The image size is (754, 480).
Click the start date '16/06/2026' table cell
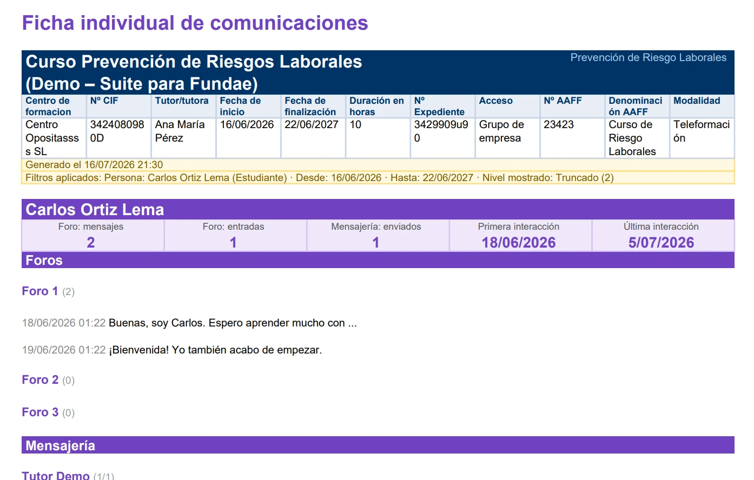point(249,138)
